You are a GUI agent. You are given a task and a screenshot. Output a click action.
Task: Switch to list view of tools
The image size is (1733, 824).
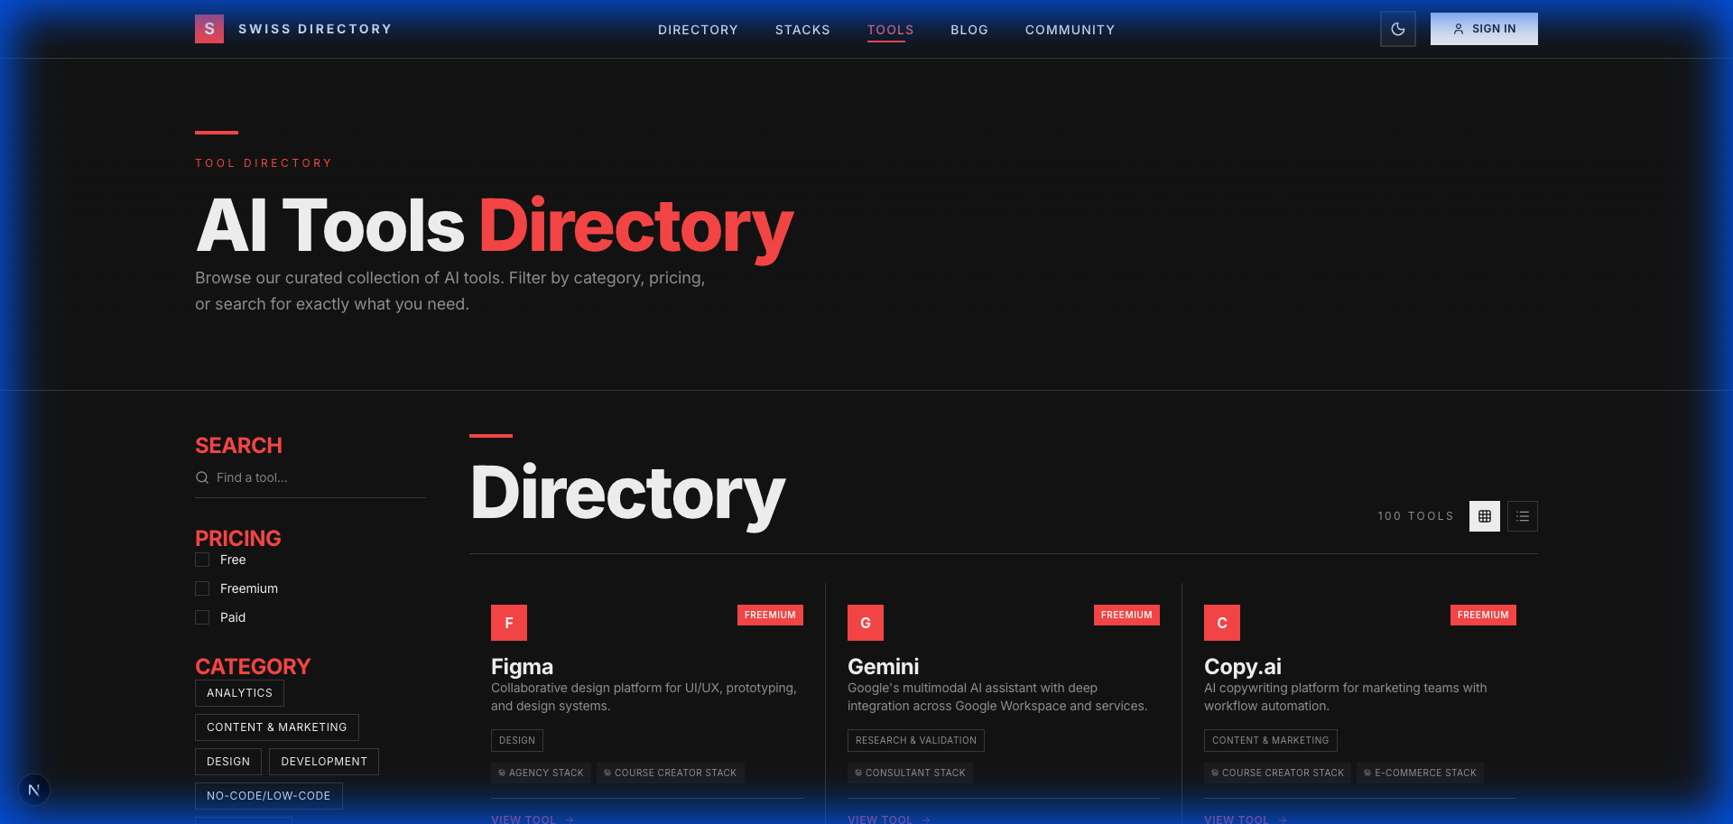tap(1522, 515)
